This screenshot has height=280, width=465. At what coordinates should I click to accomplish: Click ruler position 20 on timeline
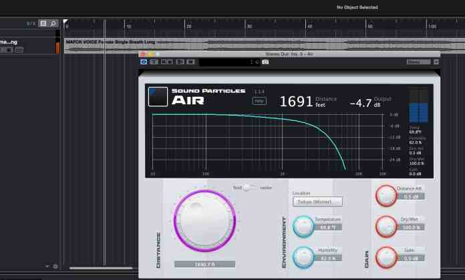tap(188, 27)
